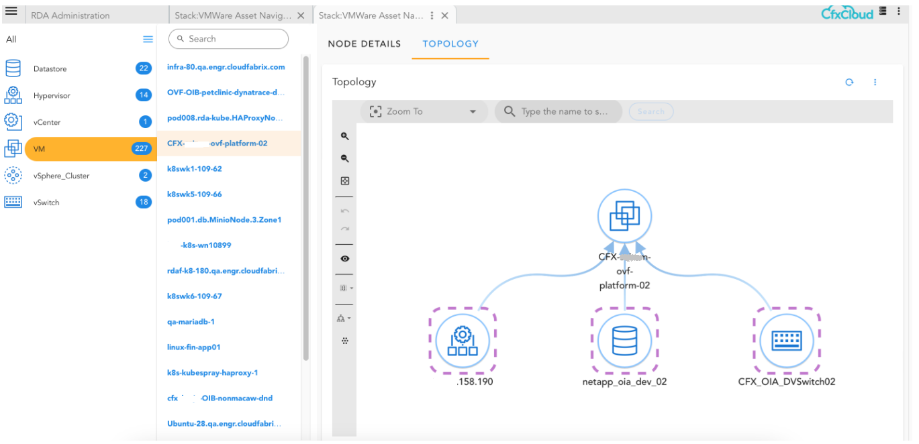This screenshot has width=919, height=444.
Task: Click the zoom in magnifier in topology toolbar
Action: tap(345, 136)
